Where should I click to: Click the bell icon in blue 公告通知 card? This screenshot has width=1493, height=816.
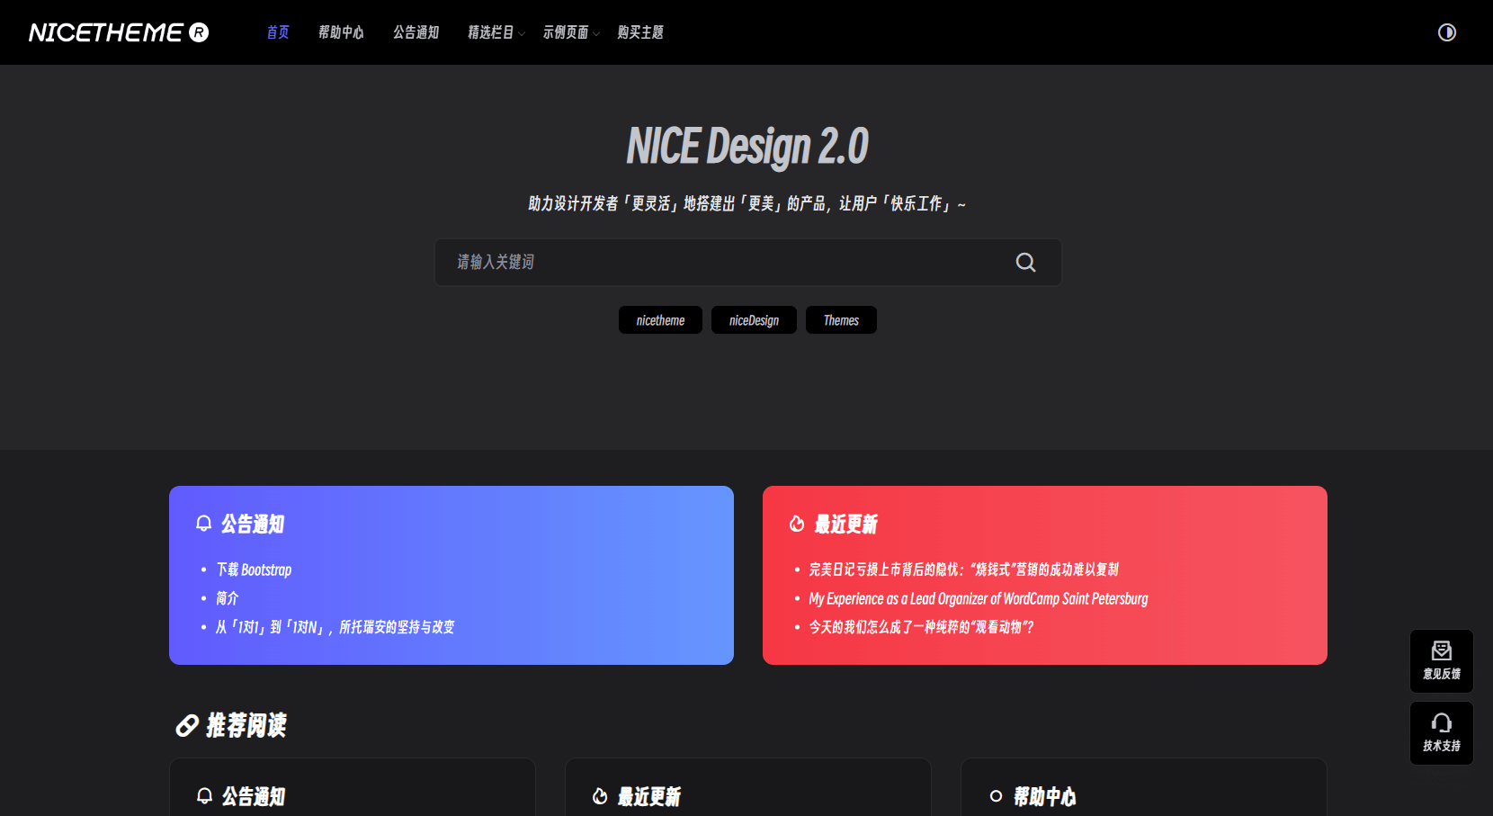coord(204,524)
